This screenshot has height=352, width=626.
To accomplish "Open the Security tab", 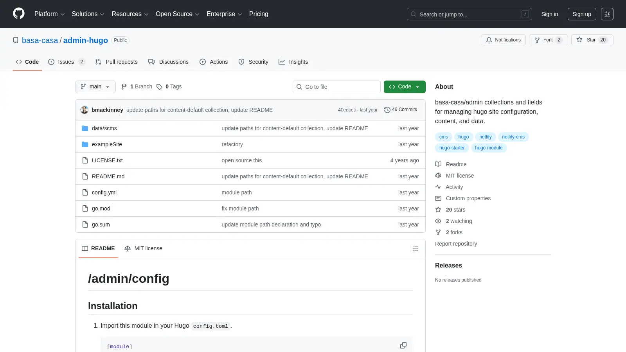I will click(x=254, y=62).
